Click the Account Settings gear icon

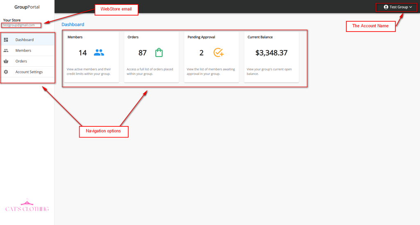coord(6,72)
